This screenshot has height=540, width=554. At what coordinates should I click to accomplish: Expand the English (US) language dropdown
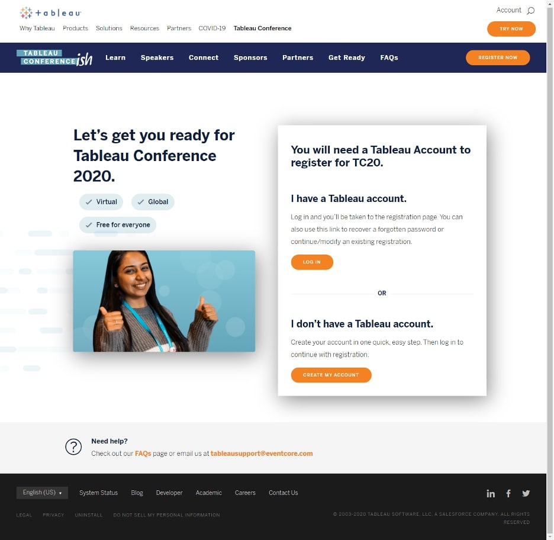(x=42, y=493)
